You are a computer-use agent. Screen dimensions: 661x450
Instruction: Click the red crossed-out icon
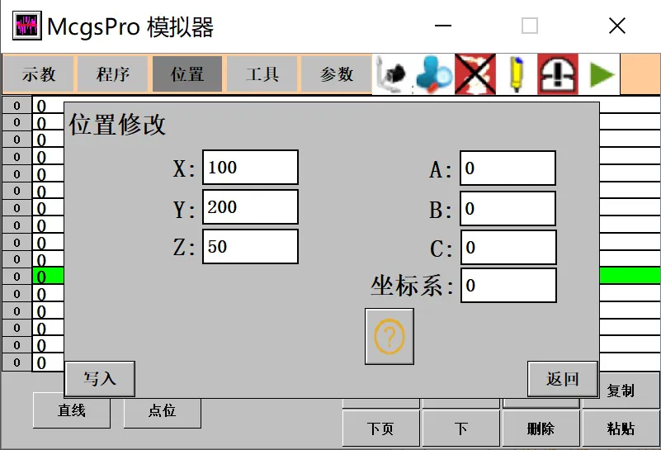click(x=475, y=73)
